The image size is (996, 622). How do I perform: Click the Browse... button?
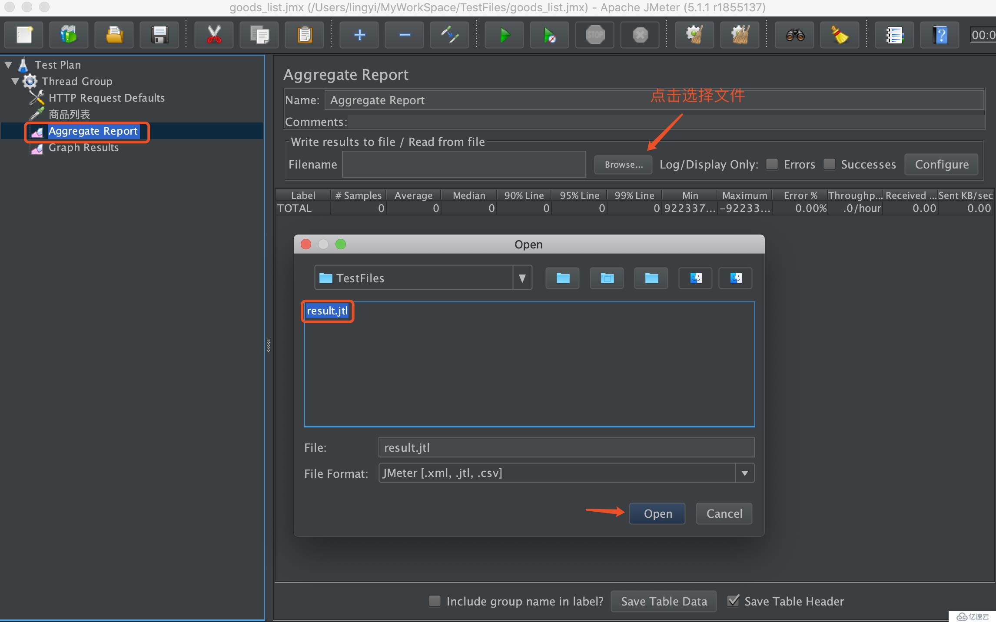click(623, 165)
